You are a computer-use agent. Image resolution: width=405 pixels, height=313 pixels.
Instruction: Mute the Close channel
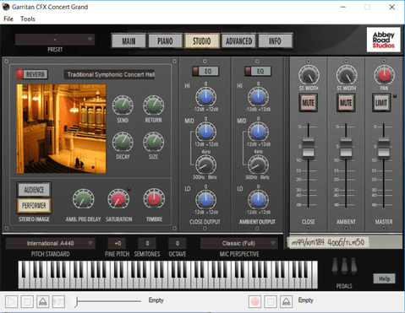pyautogui.click(x=309, y=103)
